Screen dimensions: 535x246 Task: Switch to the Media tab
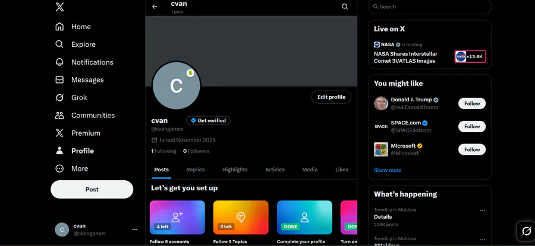tap(310, 170)
